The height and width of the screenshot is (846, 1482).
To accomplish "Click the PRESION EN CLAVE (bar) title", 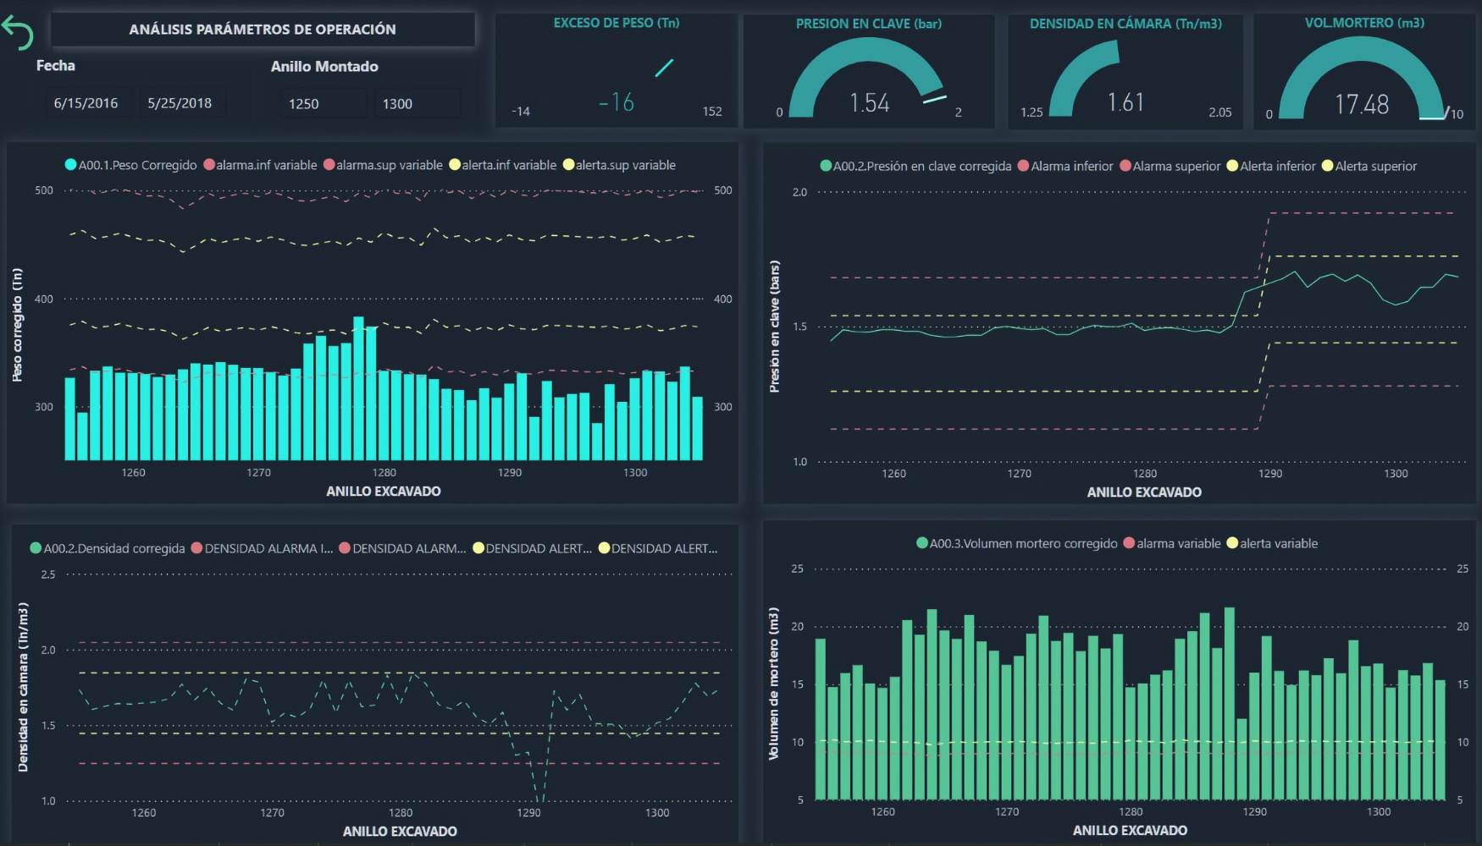I will 869,24.
